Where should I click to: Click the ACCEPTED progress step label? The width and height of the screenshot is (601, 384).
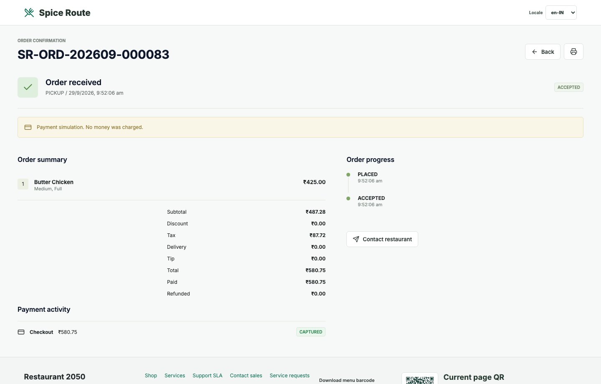coord(371,198)
